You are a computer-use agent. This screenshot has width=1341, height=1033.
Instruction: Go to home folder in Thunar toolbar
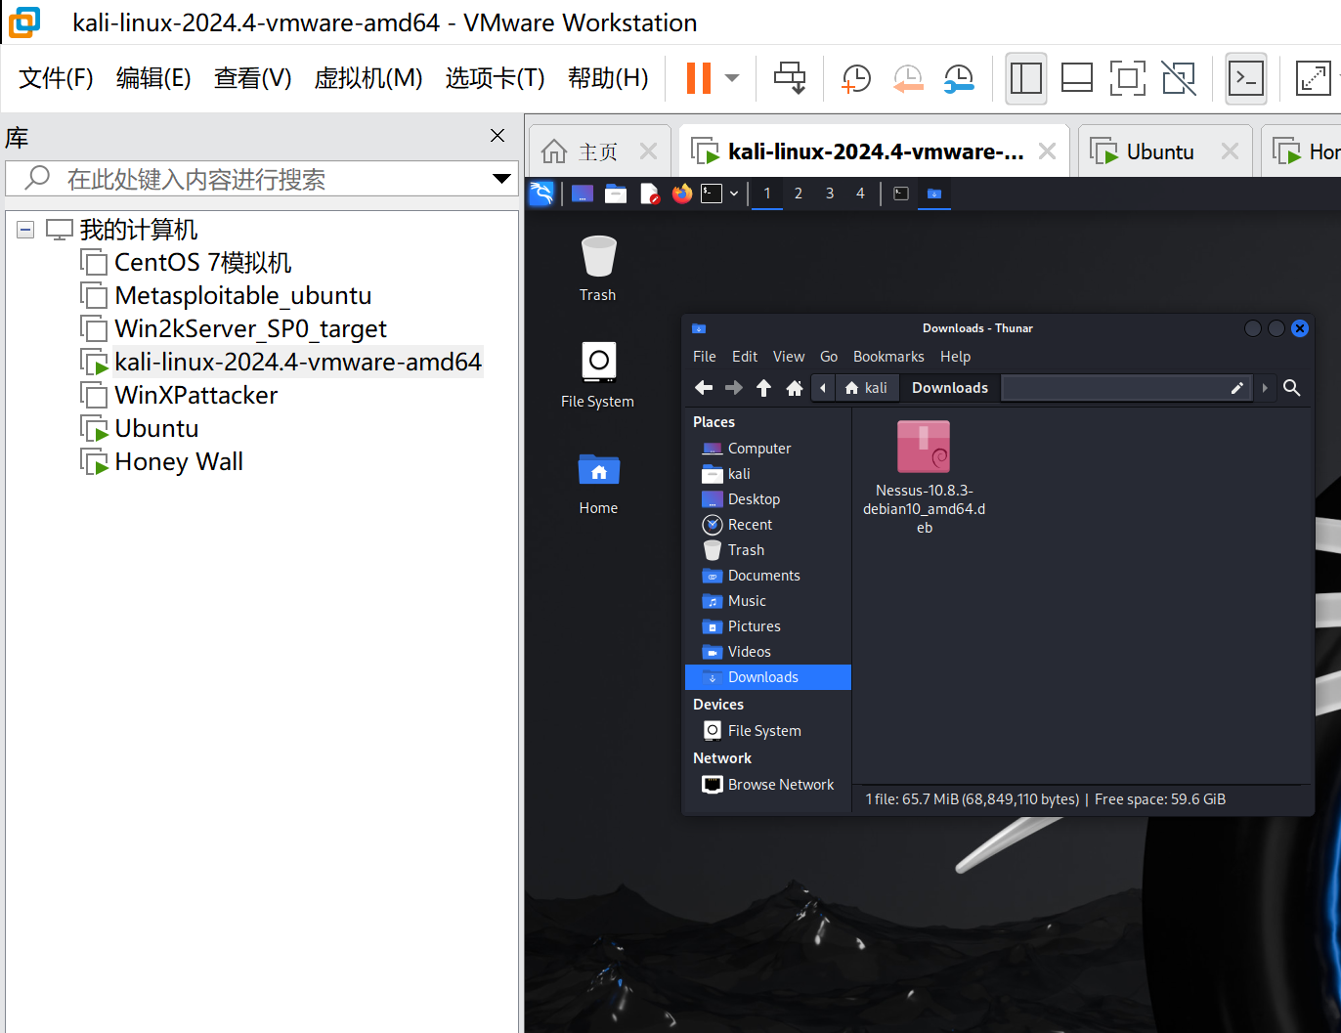coord(795,388)
